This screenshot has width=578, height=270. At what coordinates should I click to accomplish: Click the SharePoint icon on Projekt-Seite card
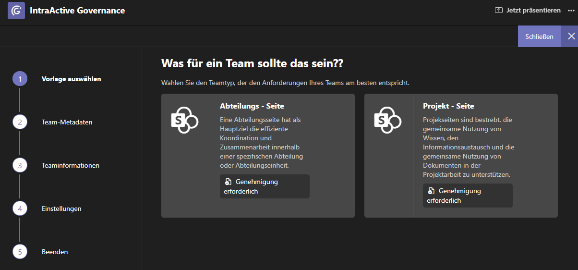point(388,120)
